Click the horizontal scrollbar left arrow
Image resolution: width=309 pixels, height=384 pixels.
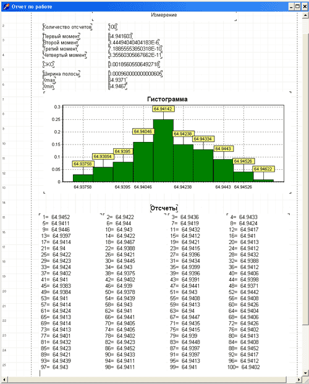tap(4, 380)
